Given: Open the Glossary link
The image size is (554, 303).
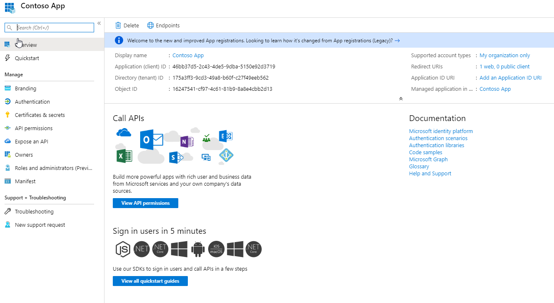Looking at the screenshot, I should (419, 166).
